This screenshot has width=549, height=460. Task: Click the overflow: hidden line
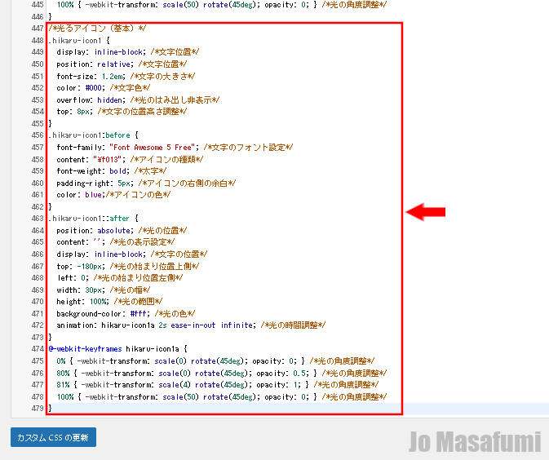138,100
